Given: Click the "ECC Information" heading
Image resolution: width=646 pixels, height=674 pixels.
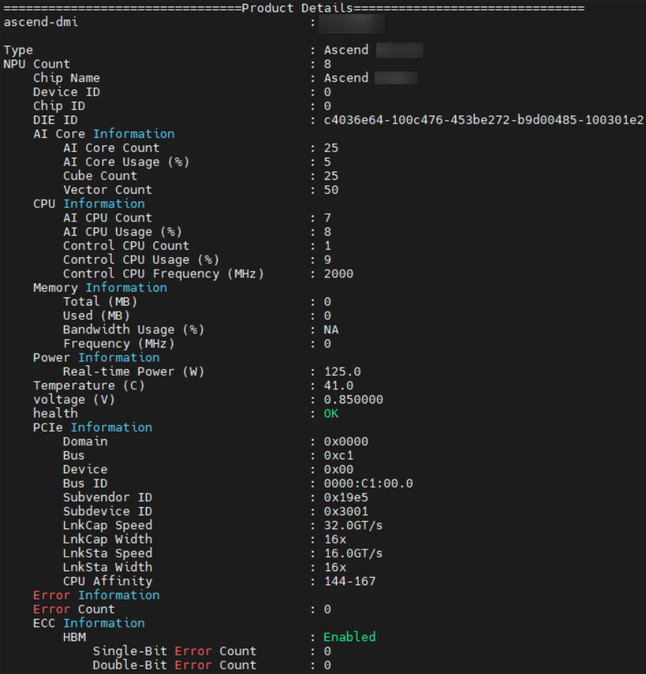Looking at the screenshot, I should click(89, 623).
